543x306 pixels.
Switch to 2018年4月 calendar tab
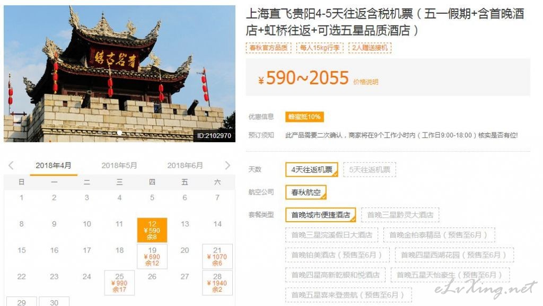tap(54, 165)
